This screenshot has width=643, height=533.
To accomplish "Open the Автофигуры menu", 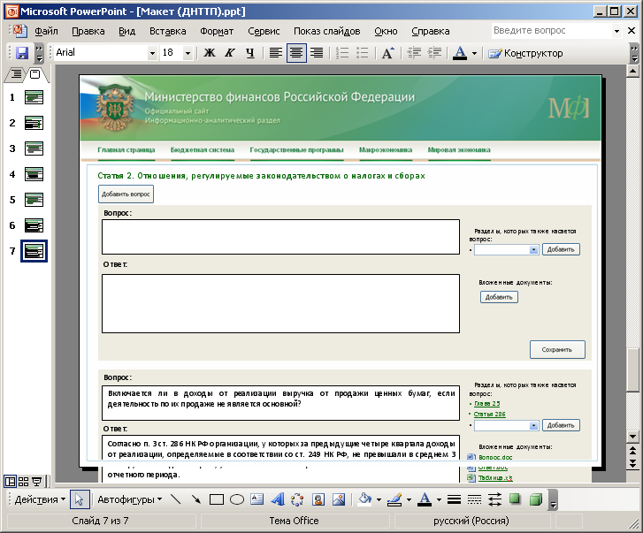I will tap(130, 499).
